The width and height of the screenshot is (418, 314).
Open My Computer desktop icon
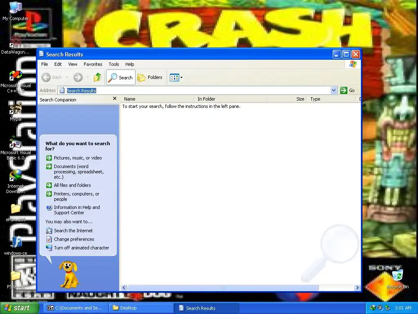click(16, 11)
